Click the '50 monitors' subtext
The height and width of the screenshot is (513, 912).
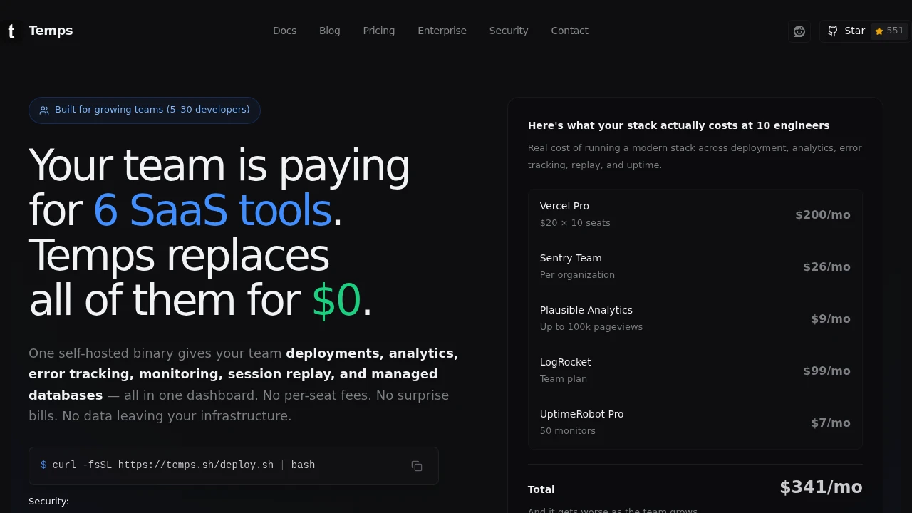[x=568, y=431]
